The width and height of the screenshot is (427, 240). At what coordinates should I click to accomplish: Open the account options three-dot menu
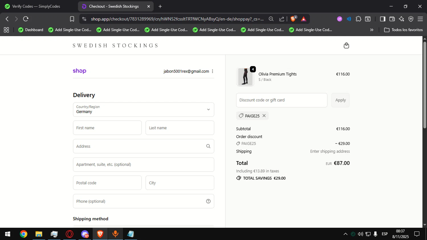[x=212, y=71]
